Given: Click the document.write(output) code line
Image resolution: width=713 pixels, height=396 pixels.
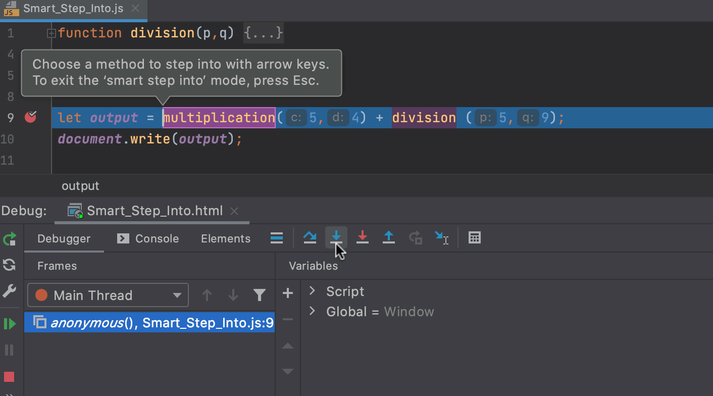Looking at the screenshot, I should coord(150,139).
